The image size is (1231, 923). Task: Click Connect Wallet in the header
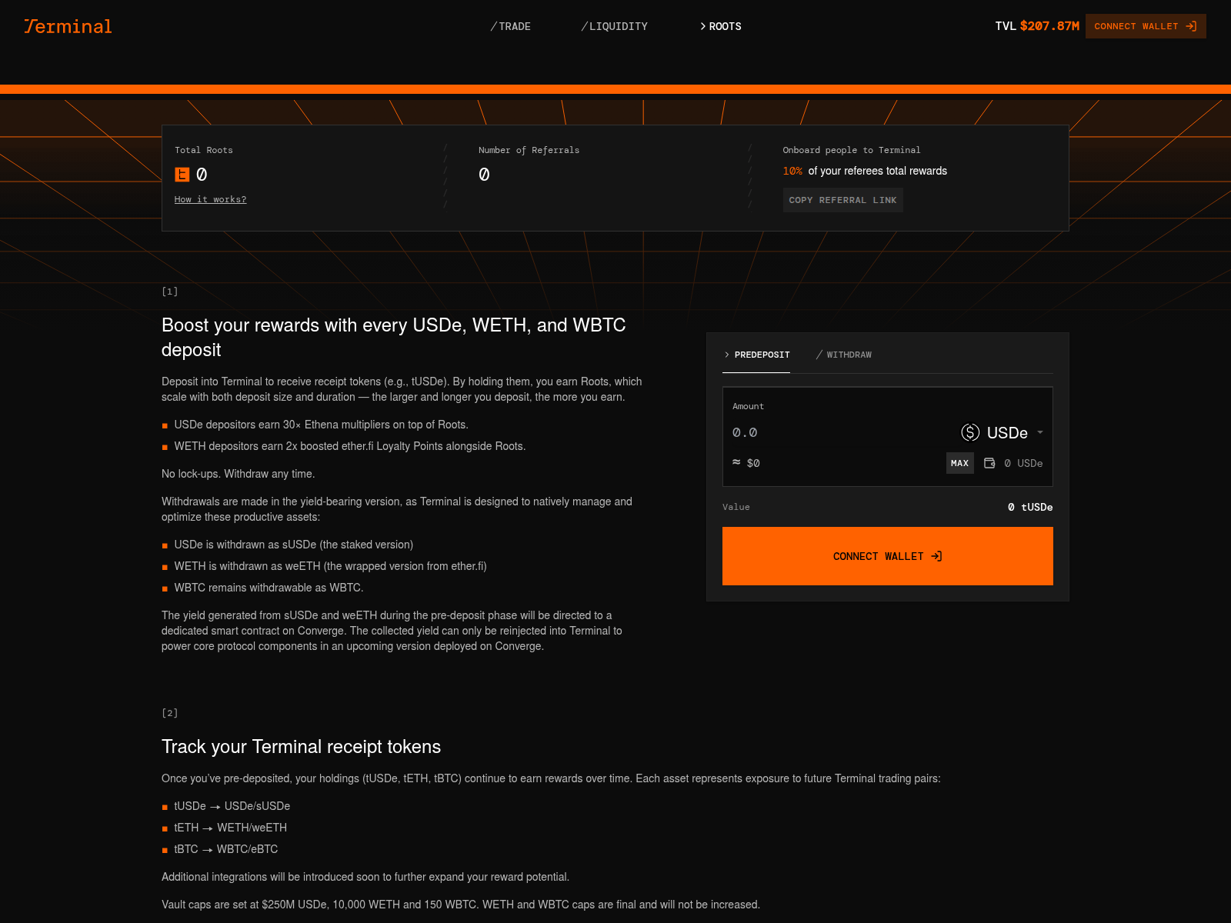pos(1146,26)
